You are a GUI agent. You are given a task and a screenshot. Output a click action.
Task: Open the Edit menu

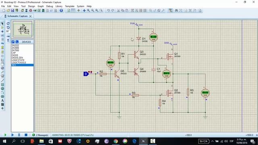[x=9, y=6]
